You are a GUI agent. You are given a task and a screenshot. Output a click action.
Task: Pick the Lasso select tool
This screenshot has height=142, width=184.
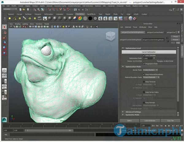4,32
